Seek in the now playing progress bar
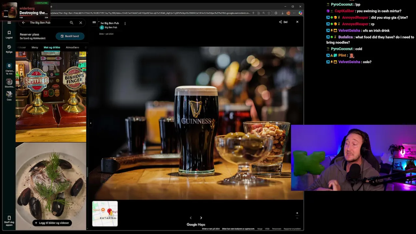416x234 pixels. coord(33,16)
